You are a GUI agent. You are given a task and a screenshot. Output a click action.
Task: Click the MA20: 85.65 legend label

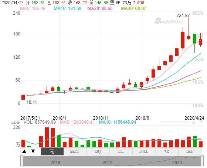click(100, 8)
